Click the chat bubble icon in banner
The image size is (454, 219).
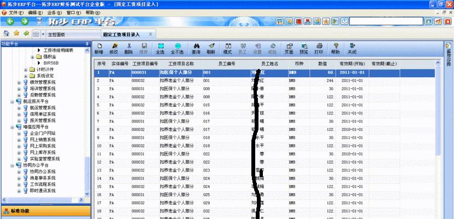point(344,21)
